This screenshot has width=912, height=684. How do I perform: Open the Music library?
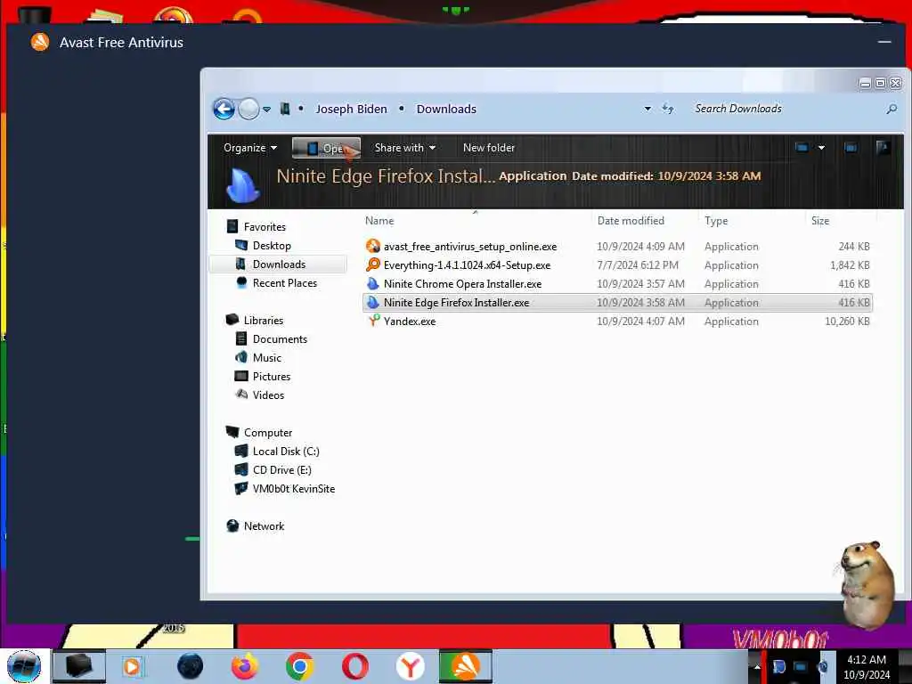coord(266,358)
